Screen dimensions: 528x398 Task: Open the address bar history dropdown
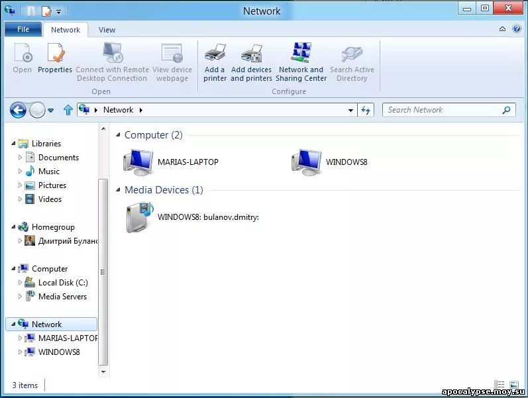click(x=350, y=110)
